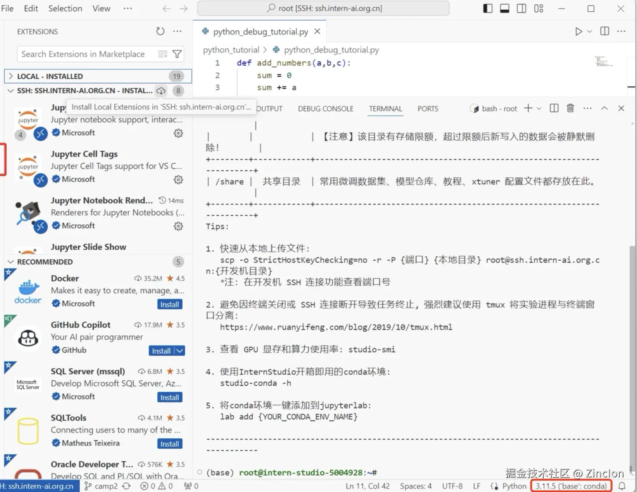The width and height of the screenshot is (637, 492).
Task: Split the terminal pane
Action: click(x=554, y=108)
